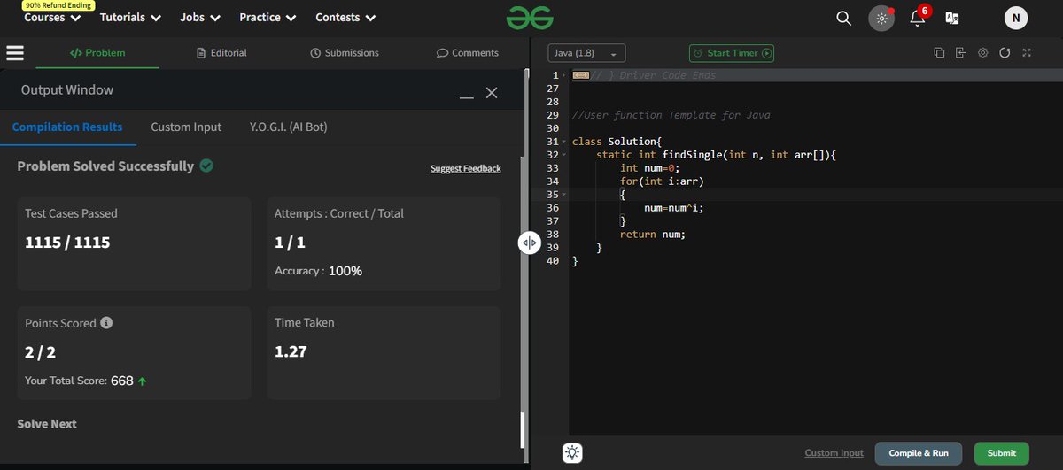The height and width of the screenshot is (470, 1063).
Task: Click the Suggest Feedback link
Action: pos(465,168)
